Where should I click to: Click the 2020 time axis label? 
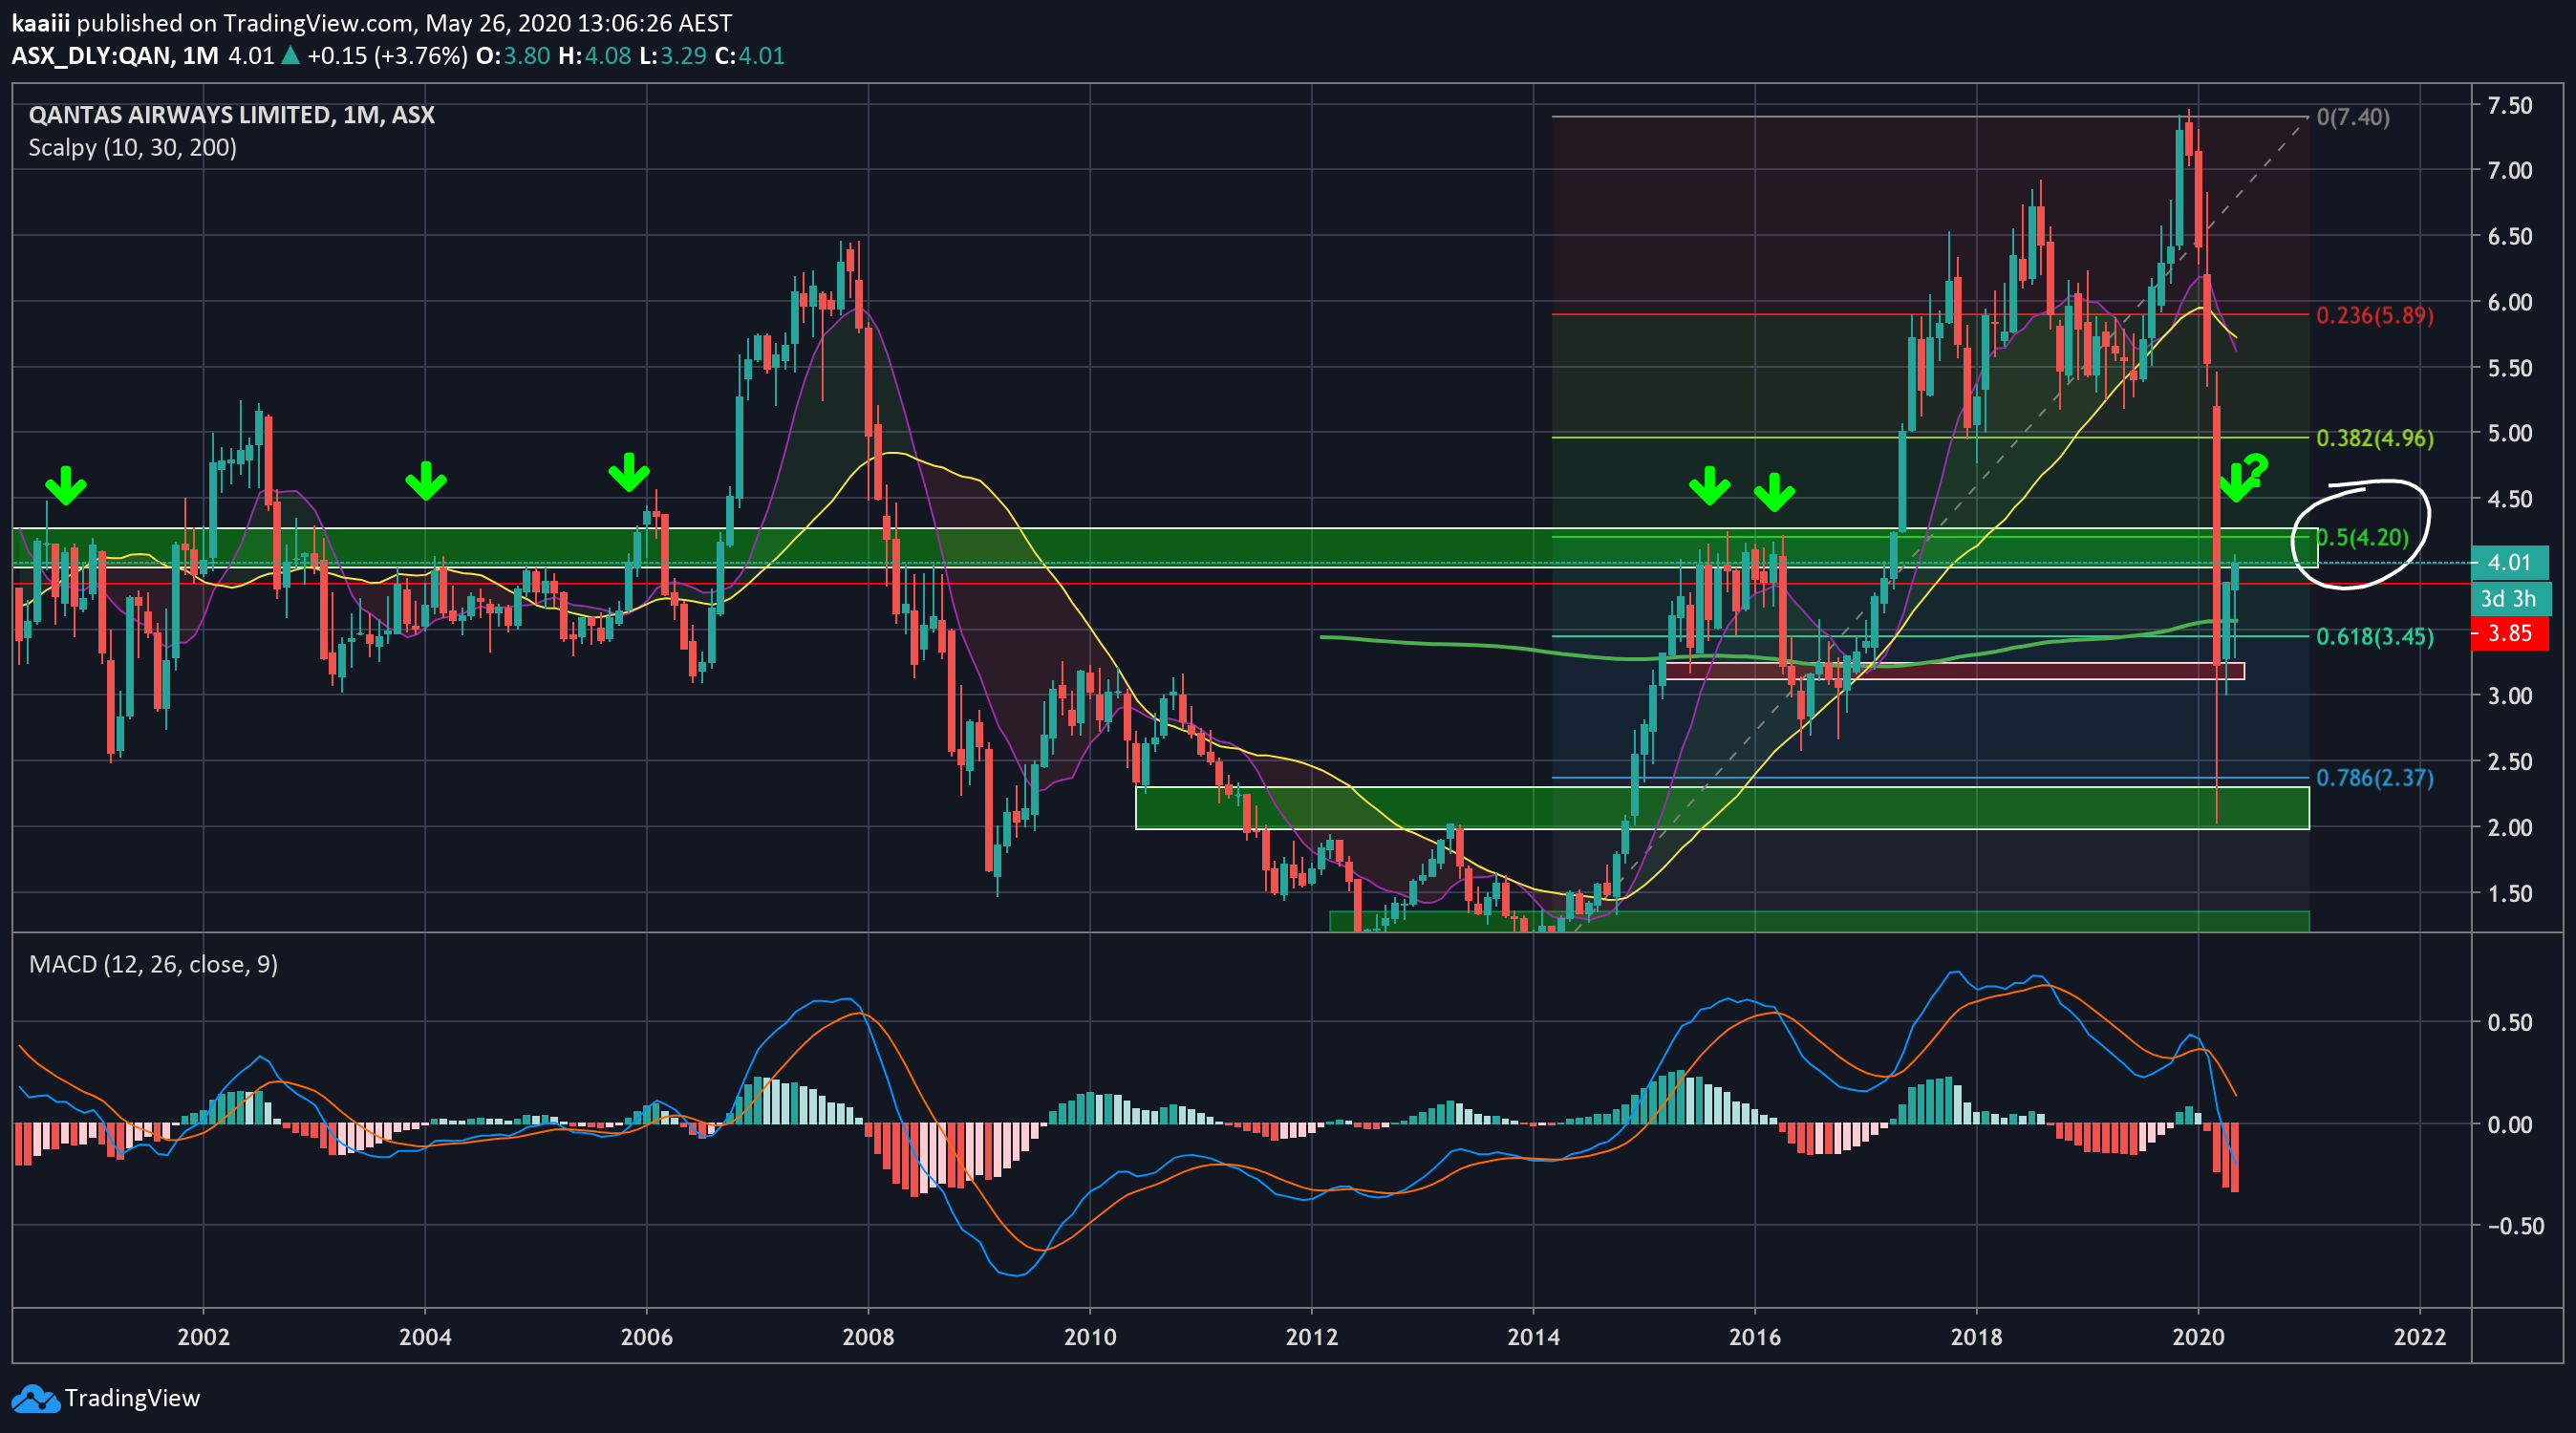coord(2198,1337)
